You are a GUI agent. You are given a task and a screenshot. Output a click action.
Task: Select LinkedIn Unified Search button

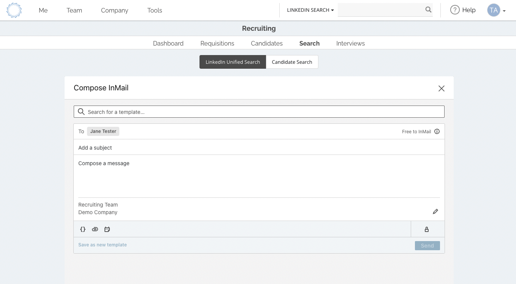coord(233,62)
